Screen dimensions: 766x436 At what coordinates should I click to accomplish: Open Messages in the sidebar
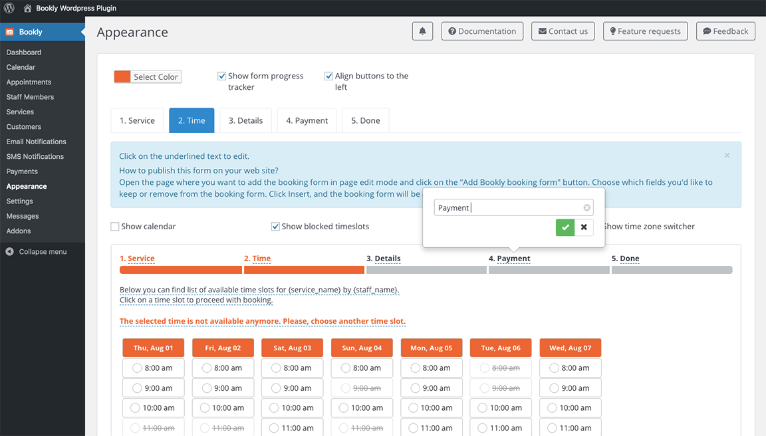point(23,216)
